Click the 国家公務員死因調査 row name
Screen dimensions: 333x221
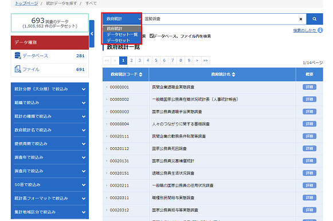pyautogui.click(x=169, y=148)
